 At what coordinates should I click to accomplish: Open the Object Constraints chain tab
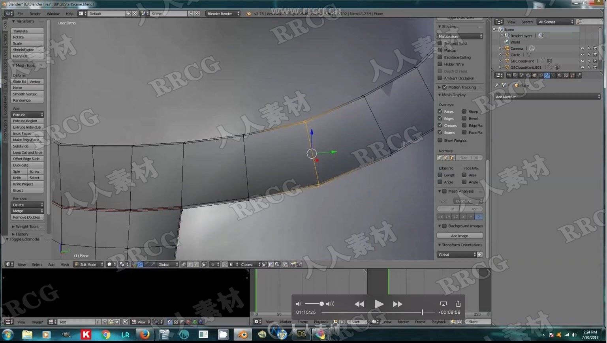[540, 75]
